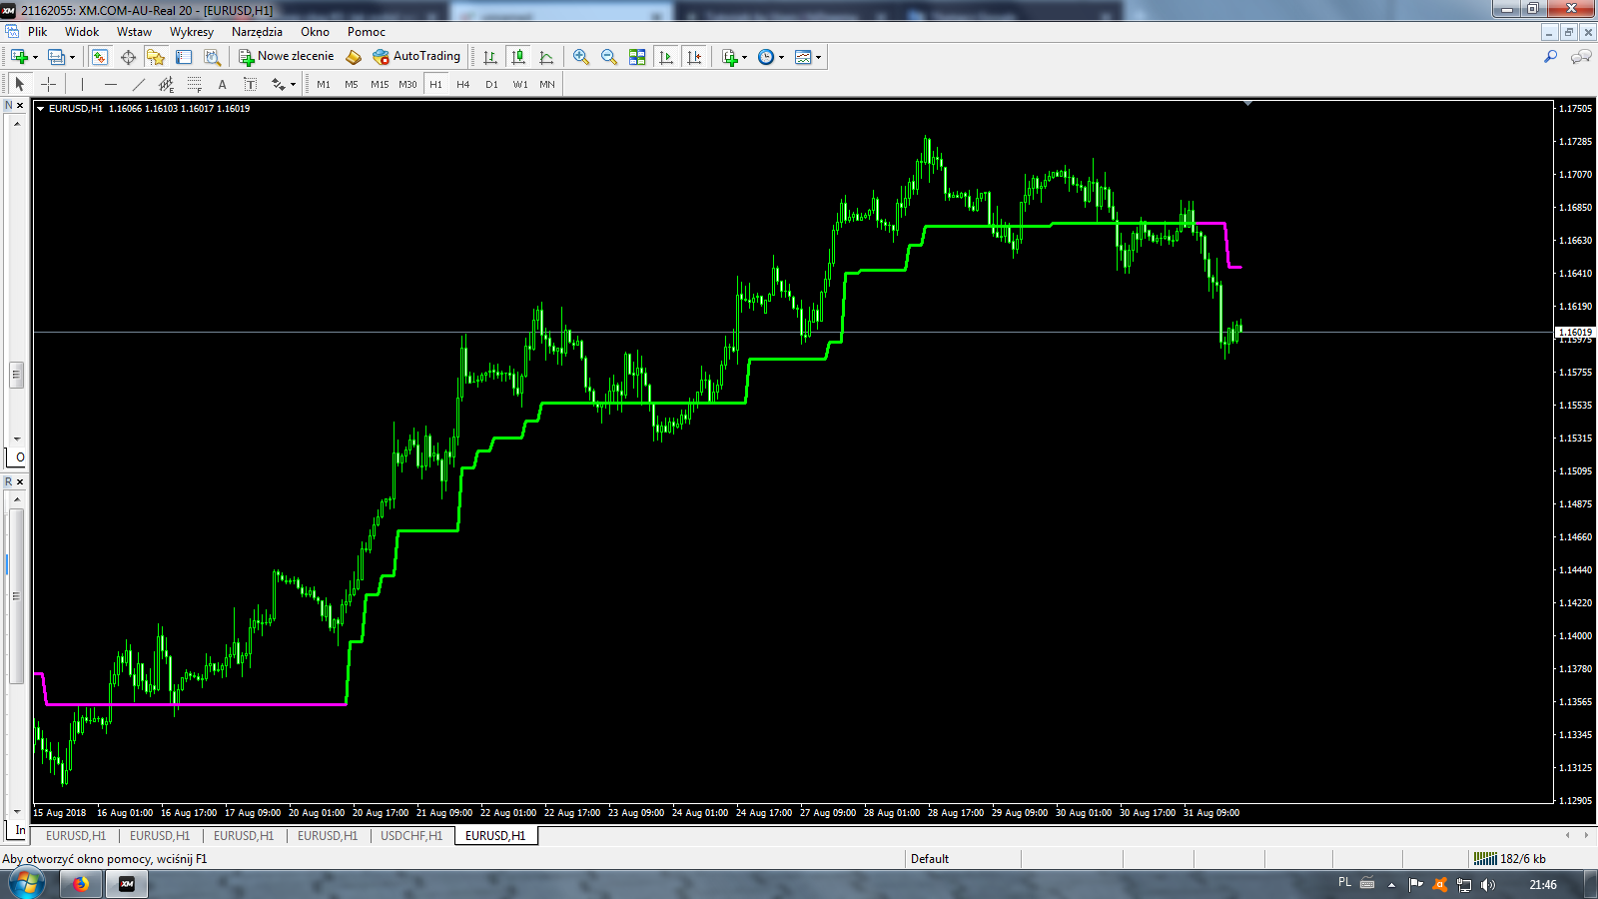This screenshot has width=1598, height=899.
Task: Toggle chart shift icon
Action: 694,57
